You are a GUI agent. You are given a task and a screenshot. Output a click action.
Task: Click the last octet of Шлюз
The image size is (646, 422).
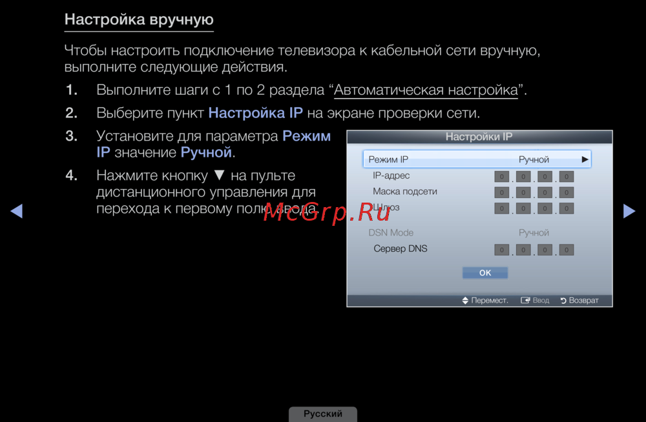567,208
